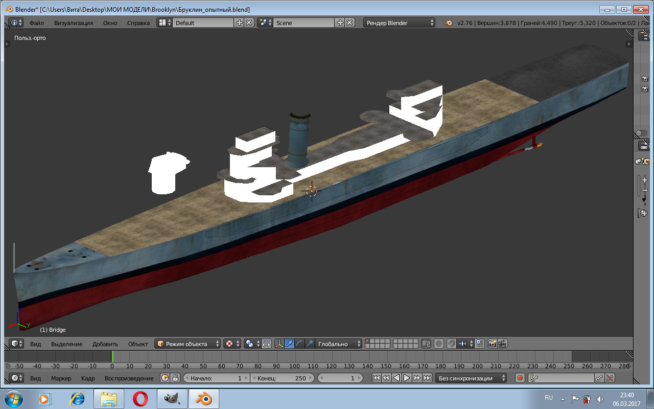The width and height of the screenshot is (654, 409).
Task: Toggle proportional editing circle icon
Action: pyautogui.click(x=438, y=344)
